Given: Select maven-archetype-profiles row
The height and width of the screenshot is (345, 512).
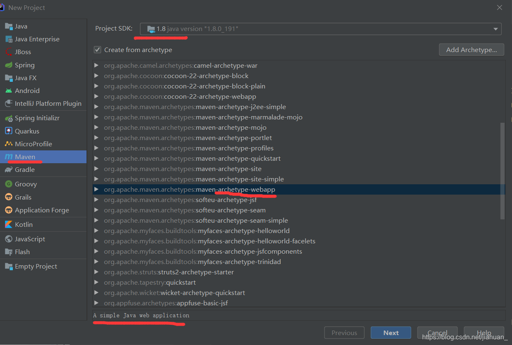Looking at the screenshot, I should 298,148.
